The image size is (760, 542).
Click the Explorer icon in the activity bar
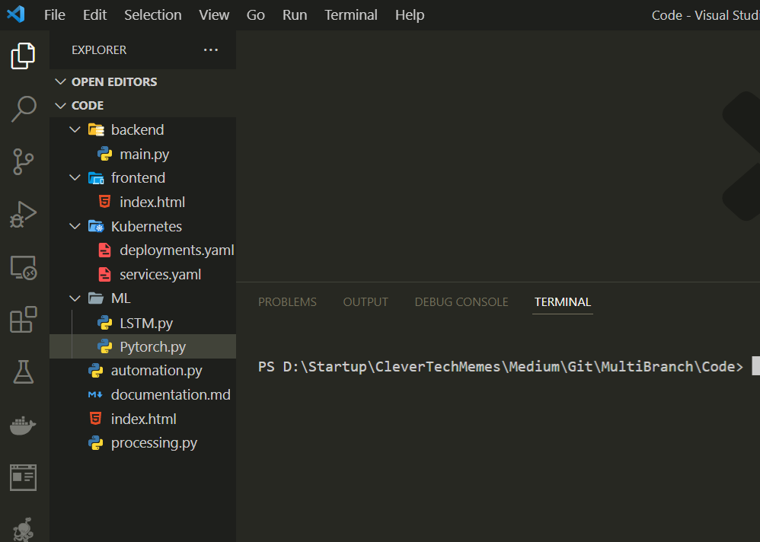click(x=24, y=56)
